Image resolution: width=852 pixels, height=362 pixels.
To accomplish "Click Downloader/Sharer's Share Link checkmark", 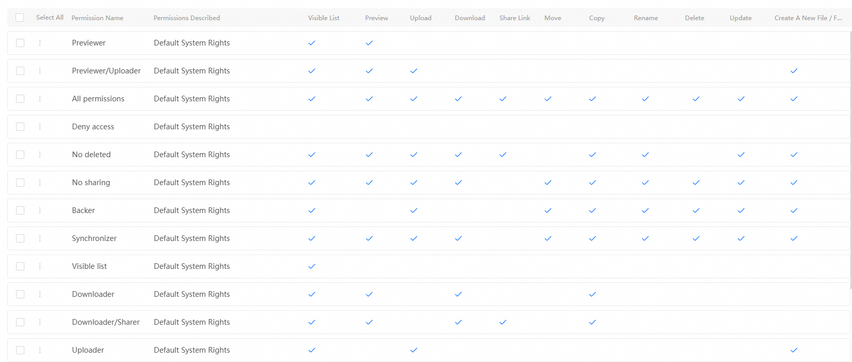I will tap(503, 322).
